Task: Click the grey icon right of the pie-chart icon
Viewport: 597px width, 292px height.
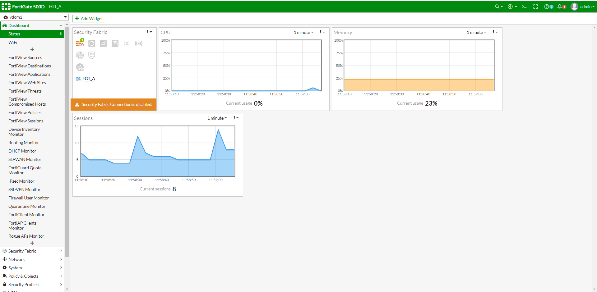Action: [x=103, y=43]
